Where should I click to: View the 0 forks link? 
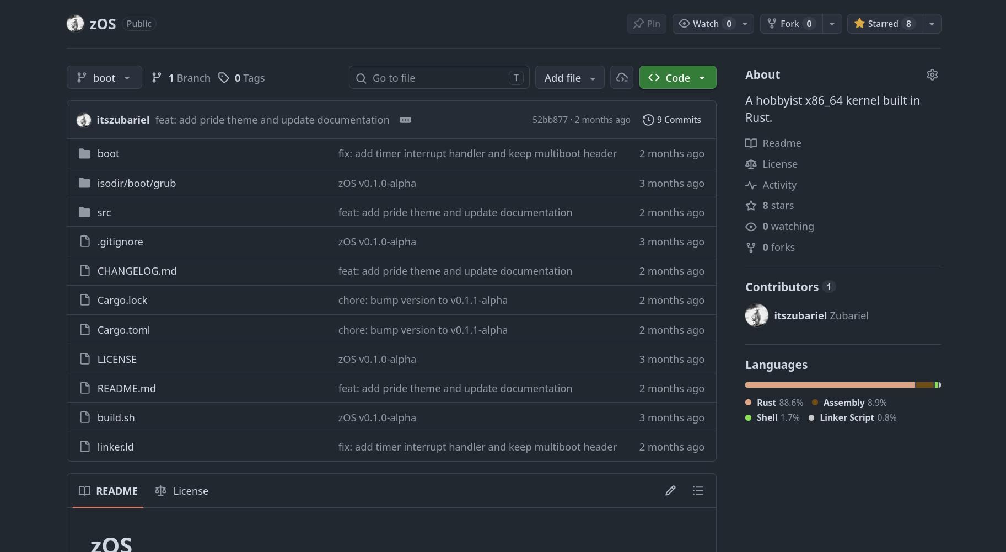(x=770, y=248)
